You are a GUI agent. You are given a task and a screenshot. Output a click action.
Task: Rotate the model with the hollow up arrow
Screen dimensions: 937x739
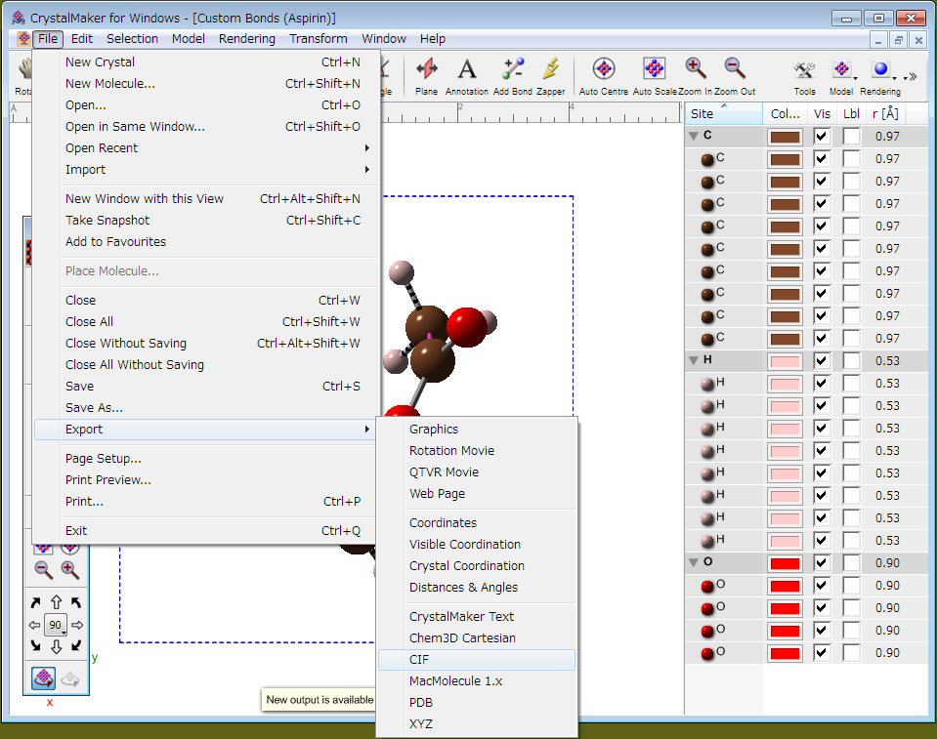pyautogui.click(x=56, y=602)
